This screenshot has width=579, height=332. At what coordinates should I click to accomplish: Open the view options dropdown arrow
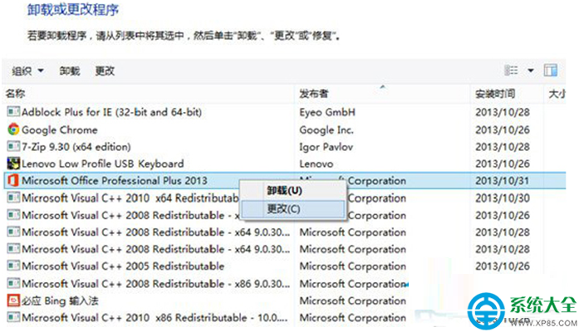point(531,71)
